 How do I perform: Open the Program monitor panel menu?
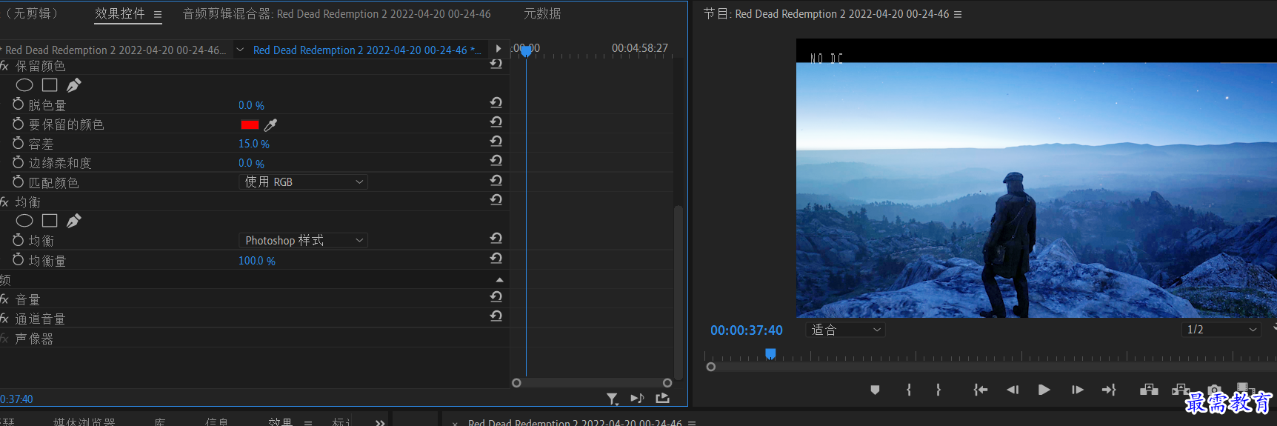(x=958, y=14)
